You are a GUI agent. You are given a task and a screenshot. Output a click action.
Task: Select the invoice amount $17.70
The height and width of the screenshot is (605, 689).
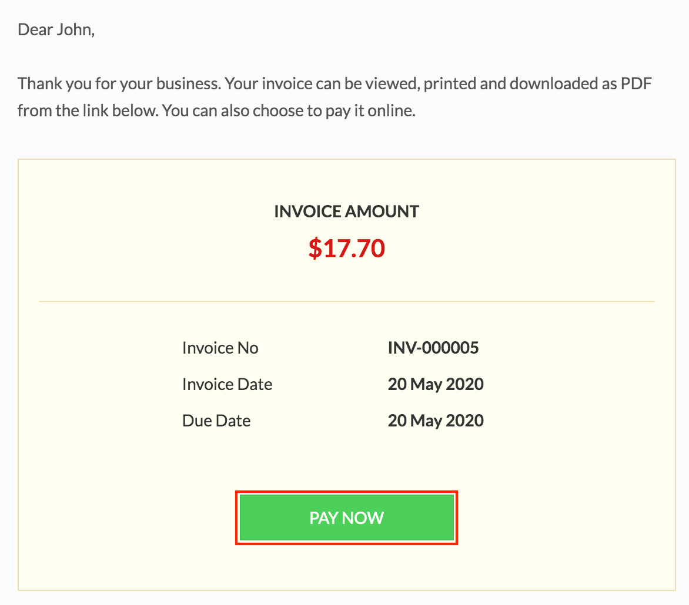[x=346, y=248]
